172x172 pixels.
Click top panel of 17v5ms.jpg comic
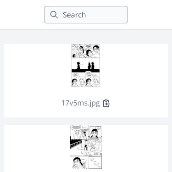[x=86, y=51]
